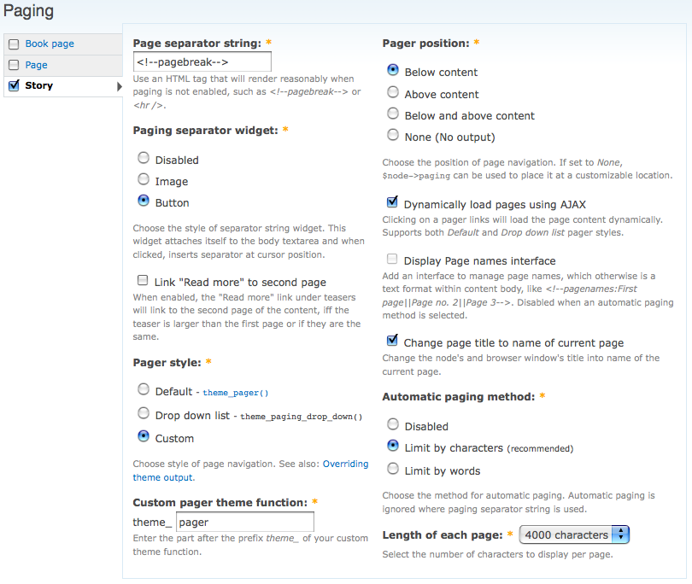Click the Custom pager theme function field
The width and height of the screenshot is (692, 584).
244,522
